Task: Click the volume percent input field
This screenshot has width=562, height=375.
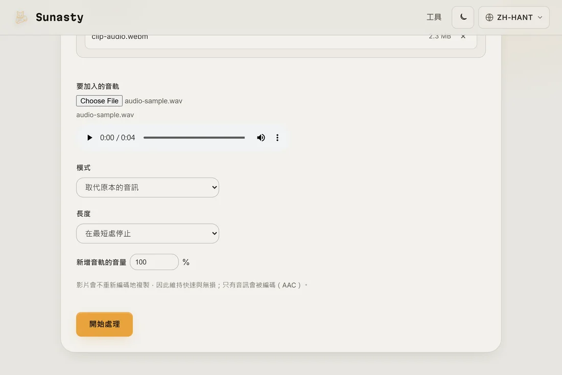Action: (x=154, y=262)
